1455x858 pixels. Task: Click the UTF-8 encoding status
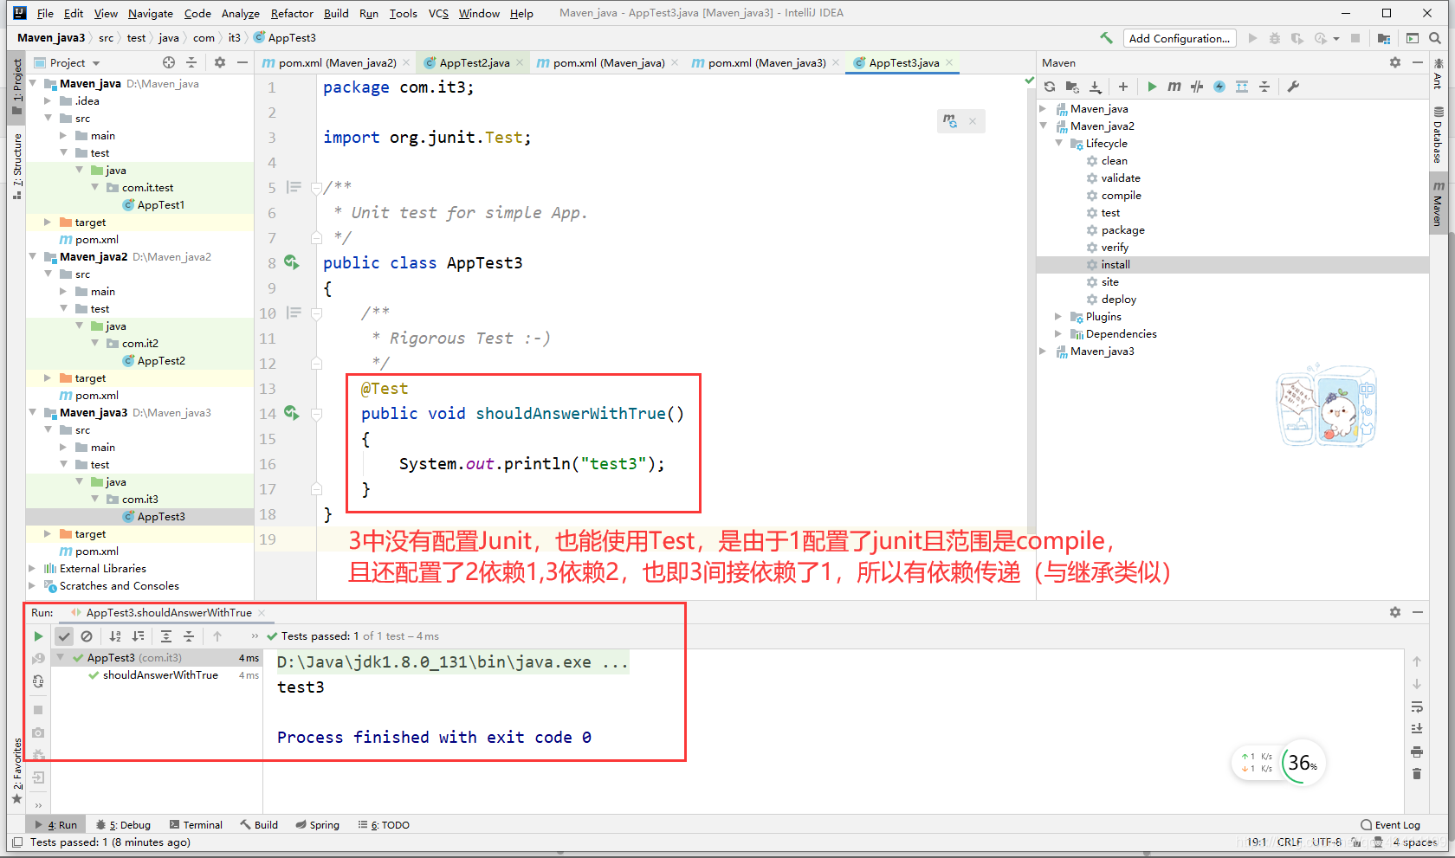1326,842
